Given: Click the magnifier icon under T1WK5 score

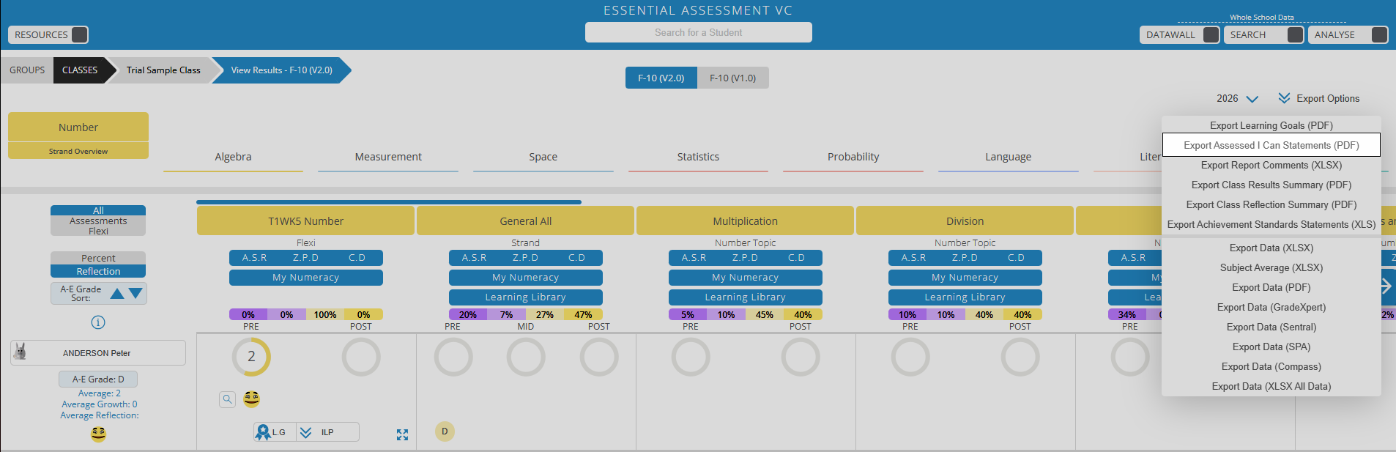Looking at the screenshot, I should (227, 399).
